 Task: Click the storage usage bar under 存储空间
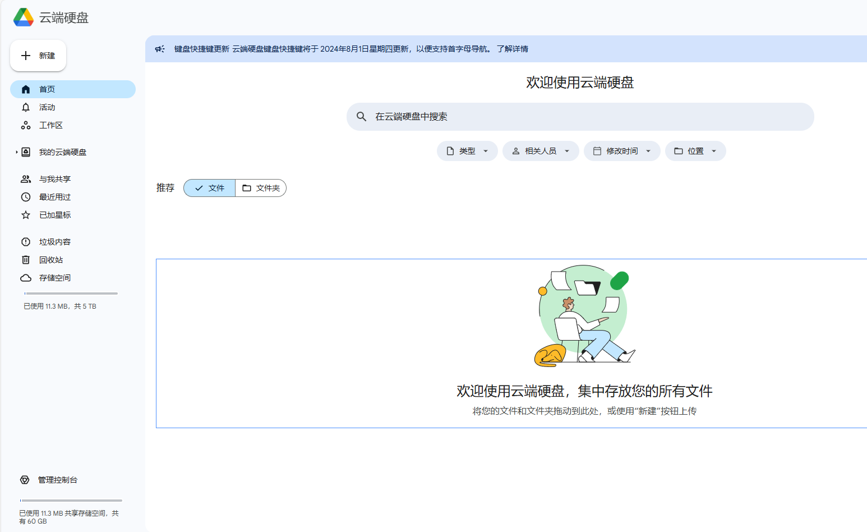pyautogui.click(x=71, y=293)
